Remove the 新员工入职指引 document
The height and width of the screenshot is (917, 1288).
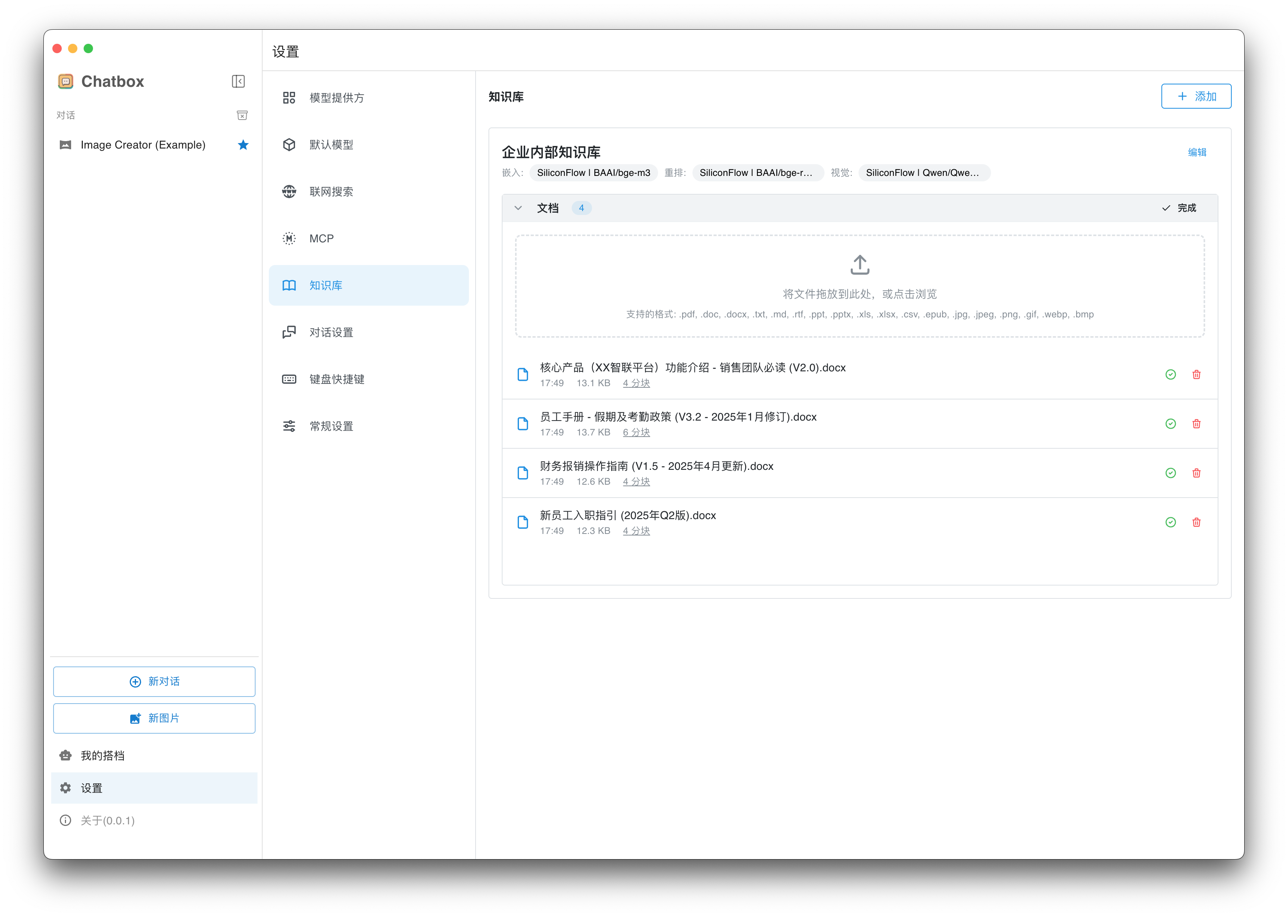pyautogui.click(x=1196, y=522)
